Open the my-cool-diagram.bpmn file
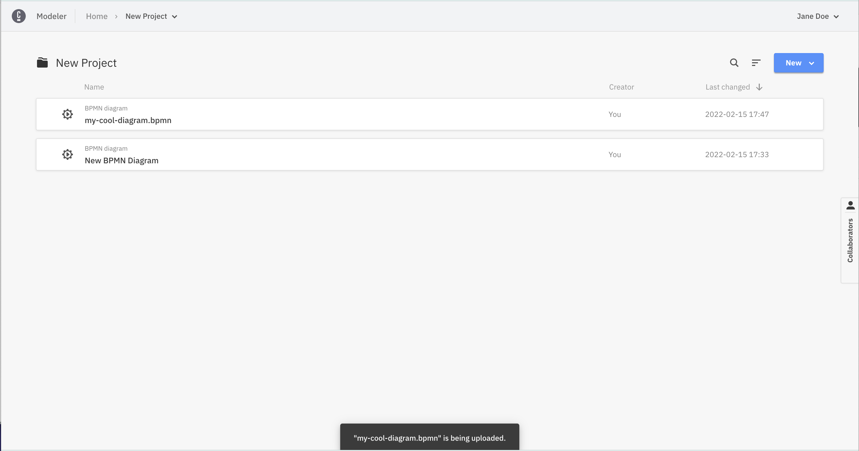Viewport: 859px width, 451px height. [x=128, y=120]
